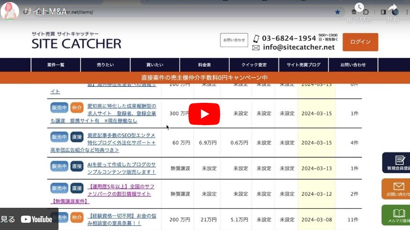Viewport: 410px width, 230px height.
Task: Click the date 2024-03-08
Action: tap(316, 220)
